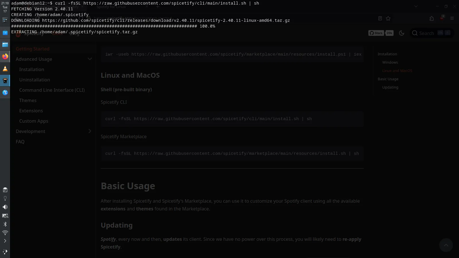Open the Plasma application launcher
This screenshot has width=459, height=258.
click(x=5, y=252)
